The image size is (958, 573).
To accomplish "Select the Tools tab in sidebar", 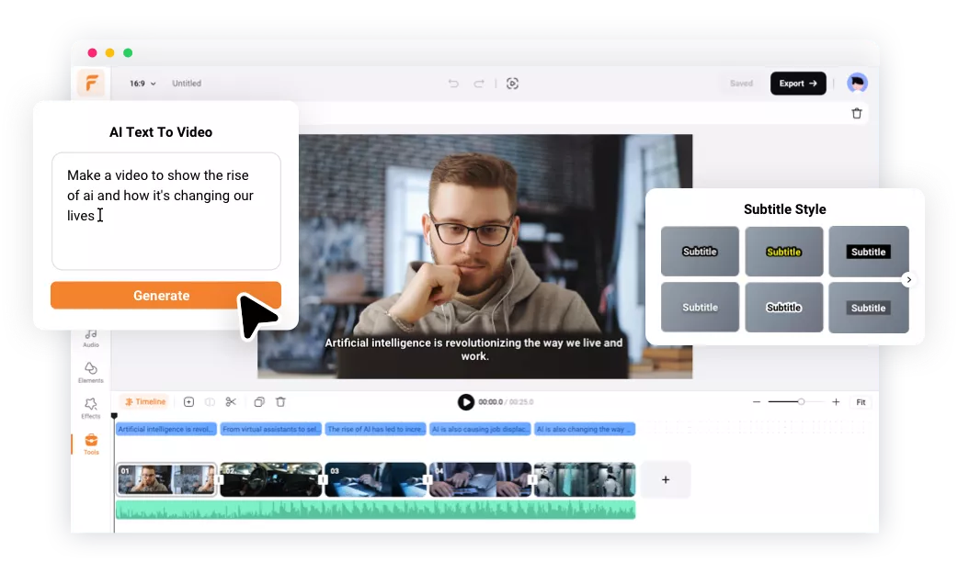I will pos(91,444).
